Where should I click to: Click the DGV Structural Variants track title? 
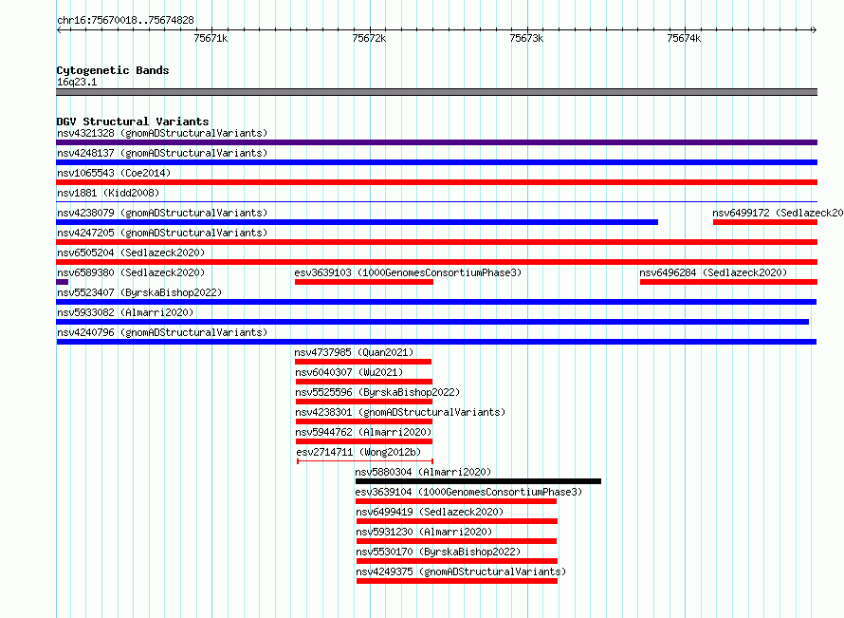point(133,122)
